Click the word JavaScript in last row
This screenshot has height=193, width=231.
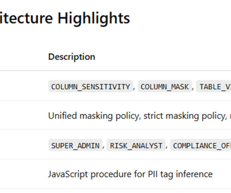(68, 174)
